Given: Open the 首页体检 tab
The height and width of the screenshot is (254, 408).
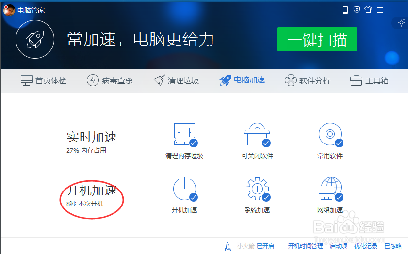Looking at the screenshot, I should point(44,80).
